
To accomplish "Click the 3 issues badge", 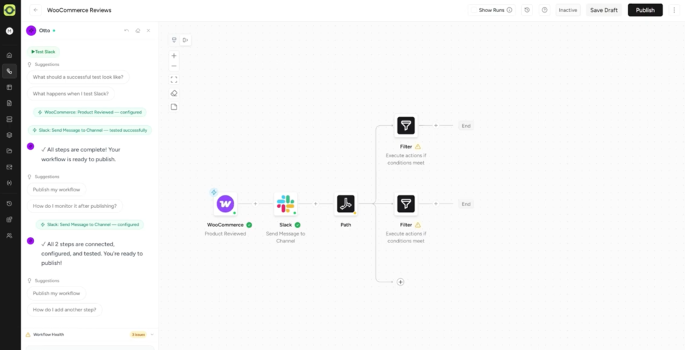I will pyautogui.click(x=138, y=335).
